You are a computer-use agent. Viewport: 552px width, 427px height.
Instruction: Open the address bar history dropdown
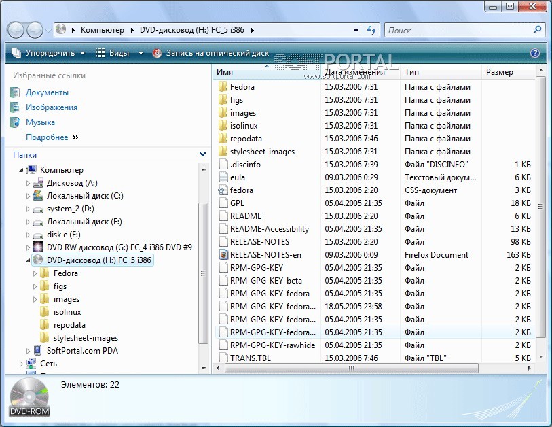click(356, 31)
